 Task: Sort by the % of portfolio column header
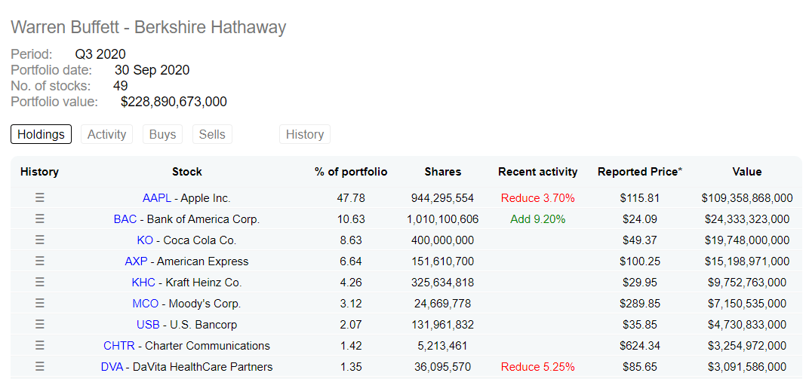pos(351,172)
